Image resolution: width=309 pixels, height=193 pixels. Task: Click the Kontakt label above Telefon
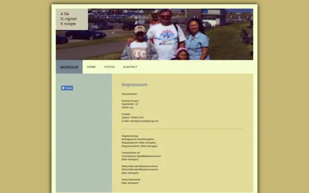coord(126,114)
